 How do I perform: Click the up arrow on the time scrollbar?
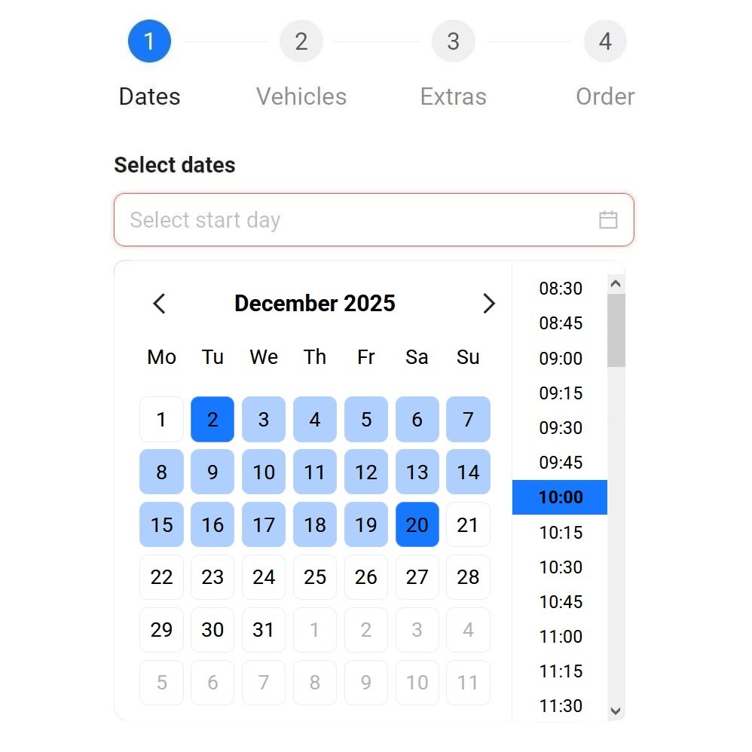coord(616,283)
